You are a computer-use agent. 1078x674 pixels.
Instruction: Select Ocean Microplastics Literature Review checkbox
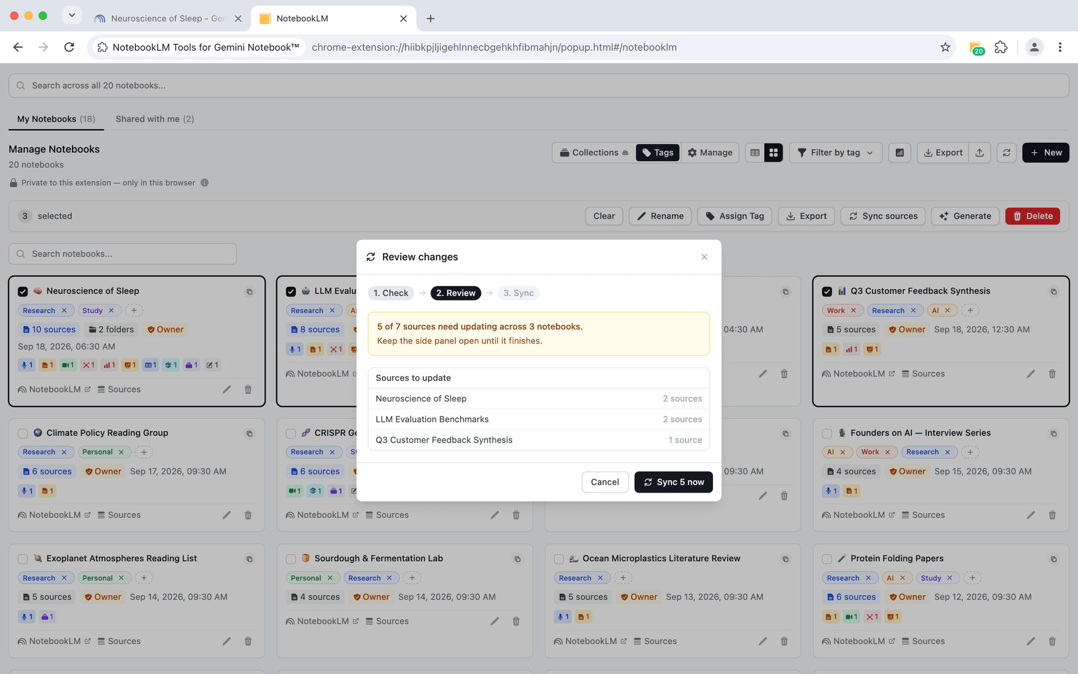[x=559, y=559]
